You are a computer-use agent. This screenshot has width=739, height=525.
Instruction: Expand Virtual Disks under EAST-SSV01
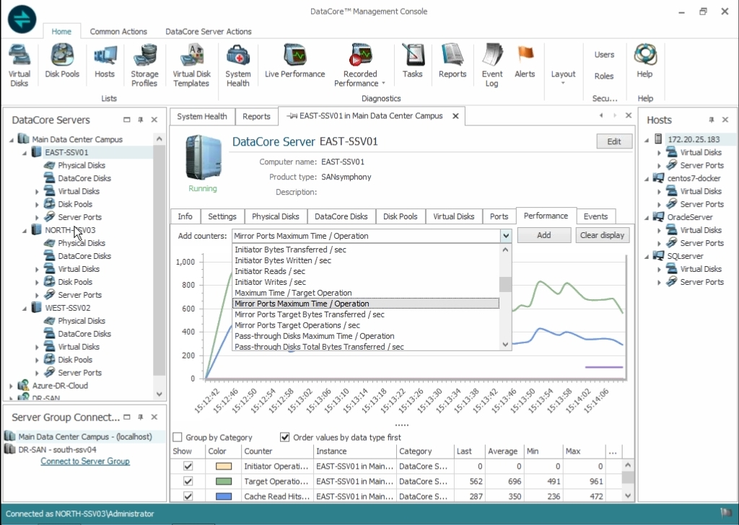tap(37, 192)
